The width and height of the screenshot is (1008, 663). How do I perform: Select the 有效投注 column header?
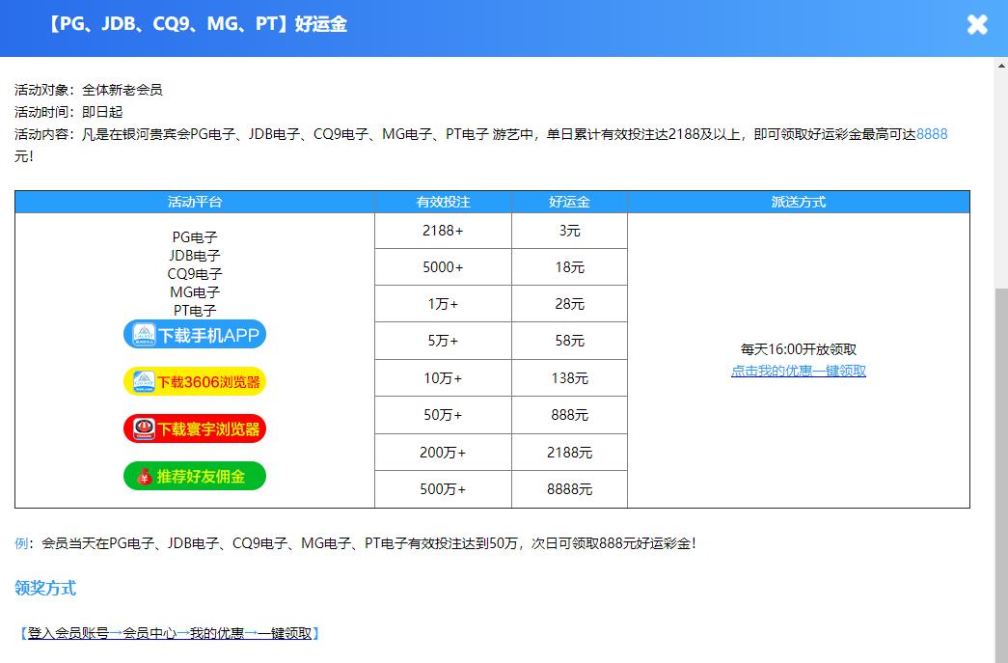443,202
